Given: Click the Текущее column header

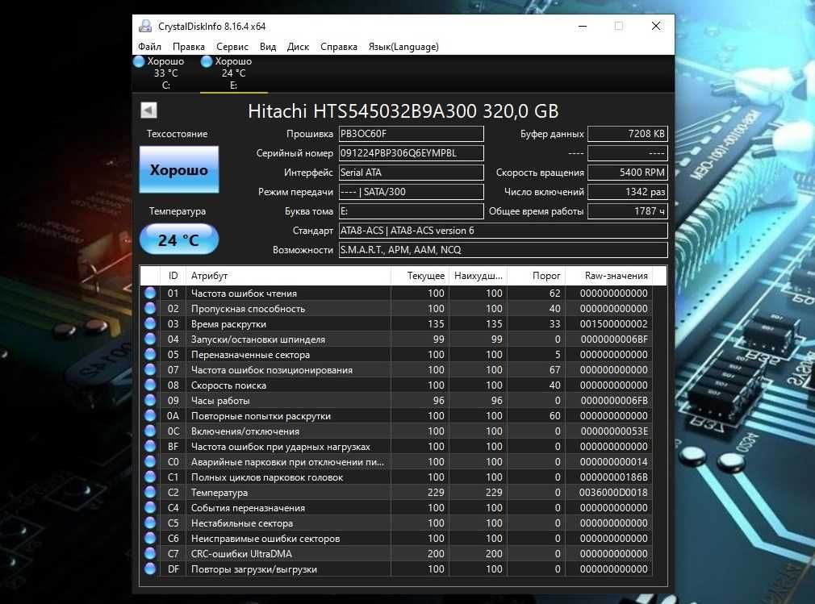Looking at the screenshot, I should pyautogui.click(x=420, y=276).
